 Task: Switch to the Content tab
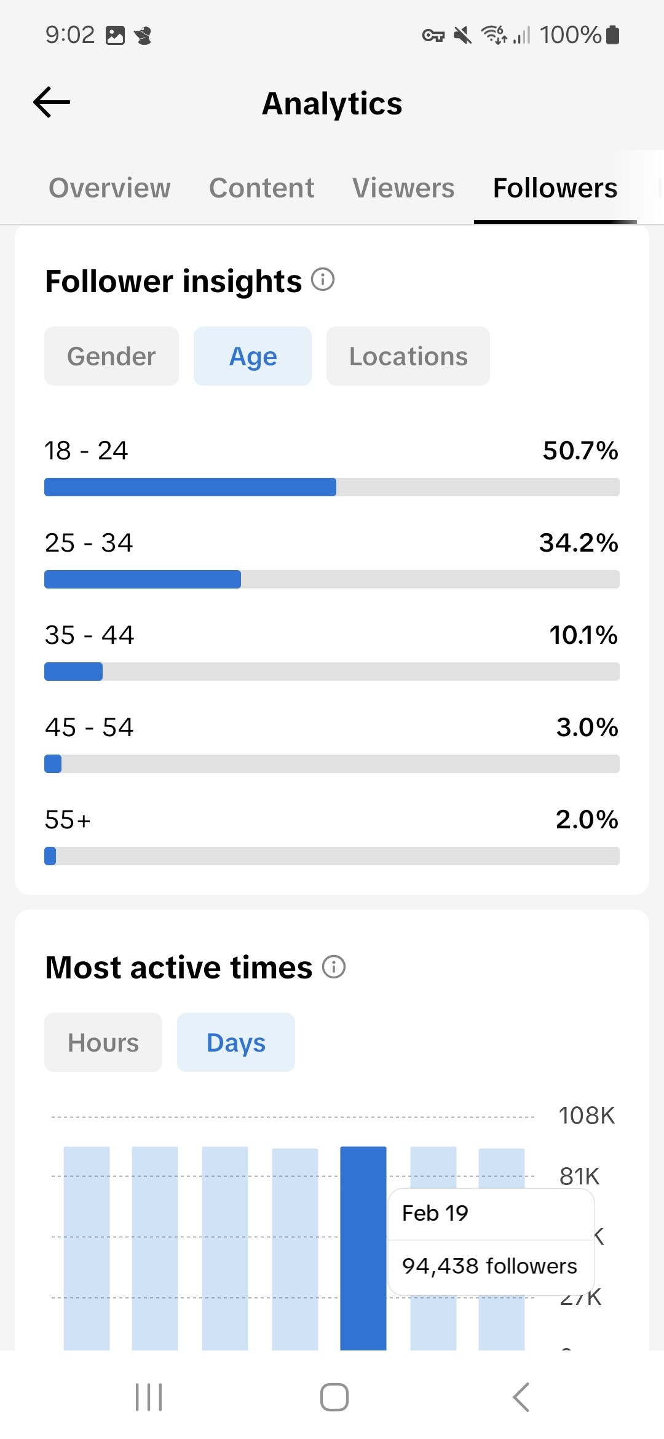tap(261, 188)
